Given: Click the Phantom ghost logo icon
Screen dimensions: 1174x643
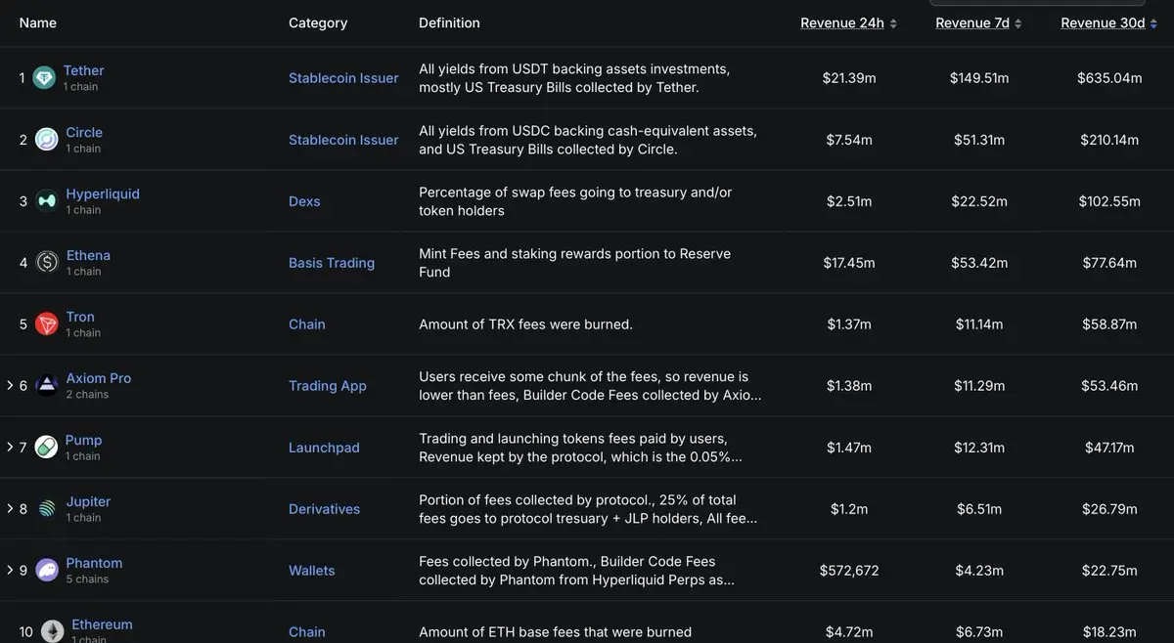Looking at the screenshot, I should coord(47,571).
